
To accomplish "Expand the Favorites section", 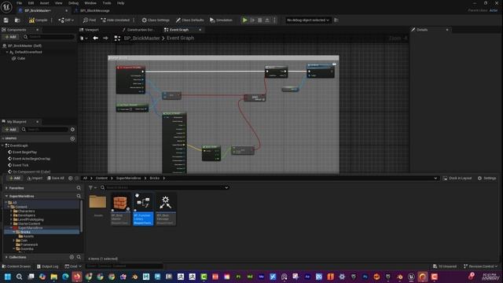I will [x=6, y=188].
